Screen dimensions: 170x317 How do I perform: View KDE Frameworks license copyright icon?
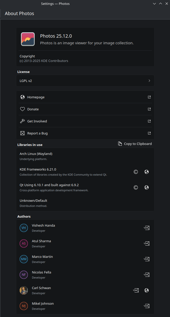click(136, 172)
